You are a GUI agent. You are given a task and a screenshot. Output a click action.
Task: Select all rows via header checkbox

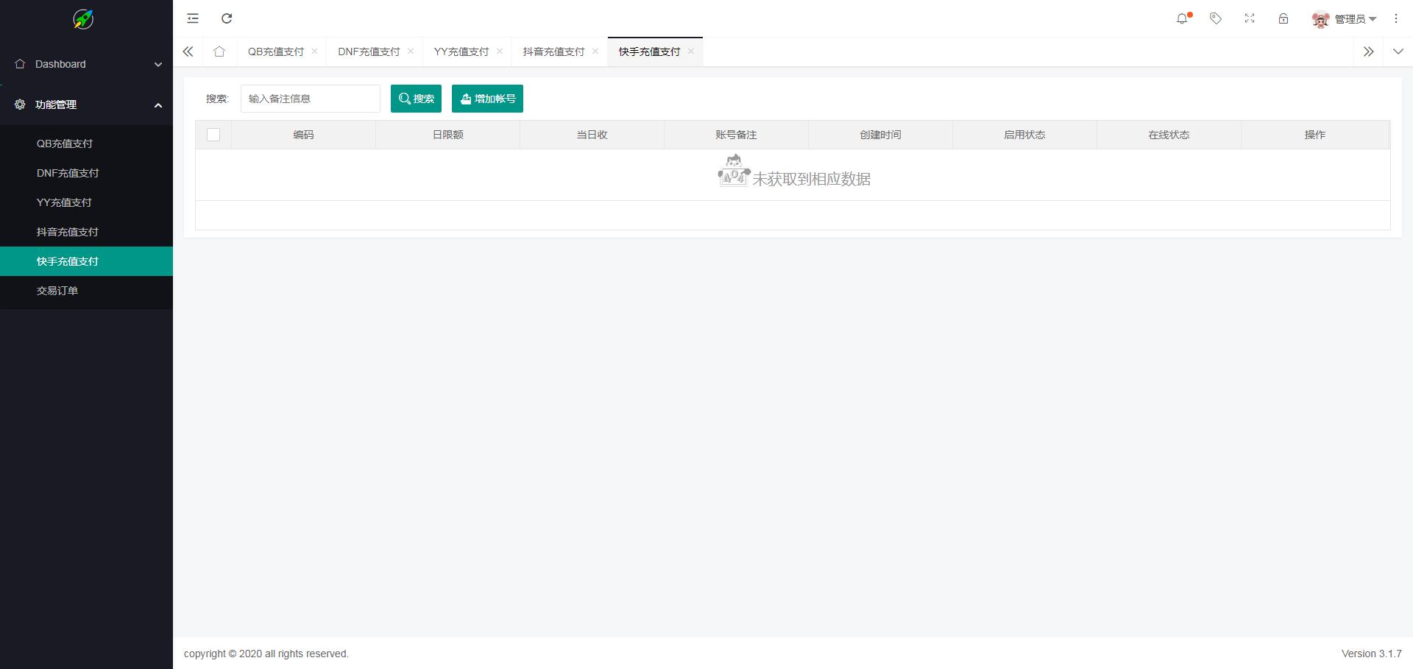213,135
